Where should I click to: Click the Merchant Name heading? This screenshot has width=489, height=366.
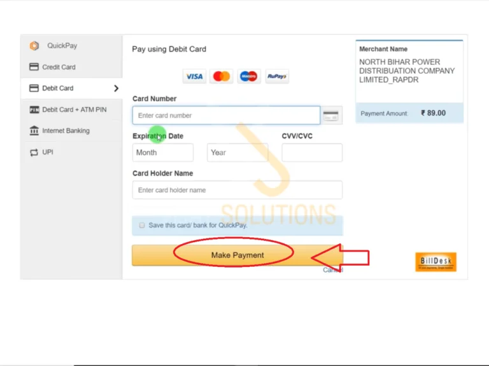[383, 49]
